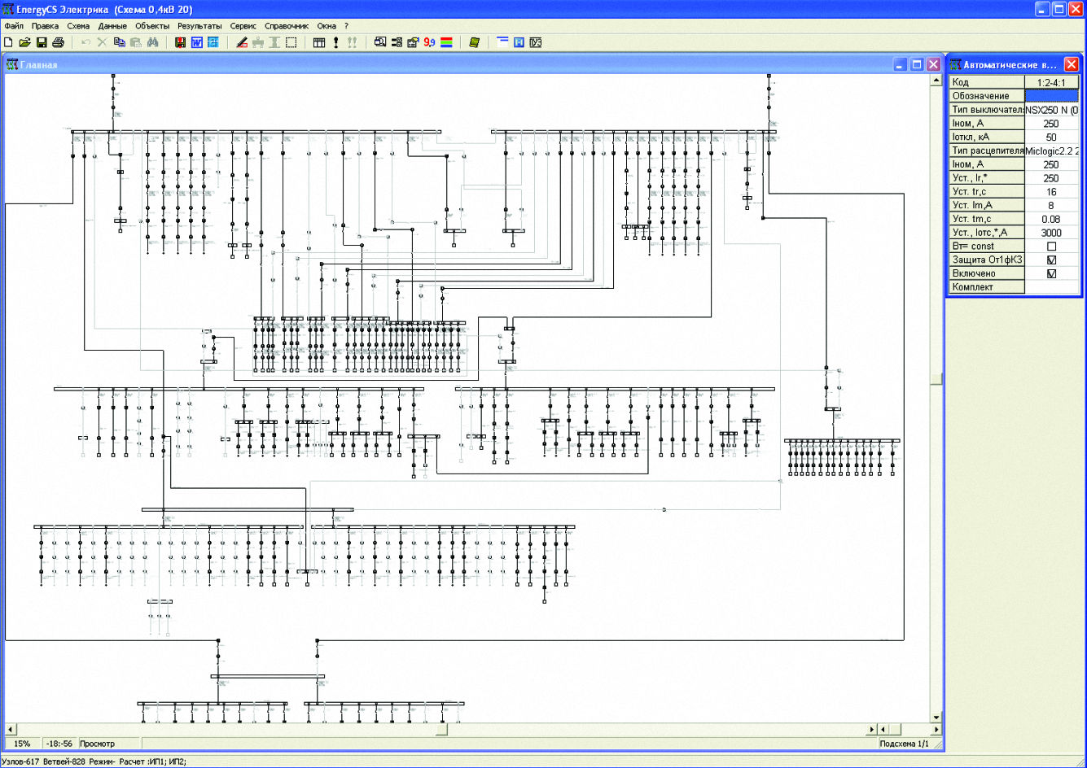The image size is (1087, 768).
Task: Click the red pencil edit icon
Action: [x=242, y=42]
